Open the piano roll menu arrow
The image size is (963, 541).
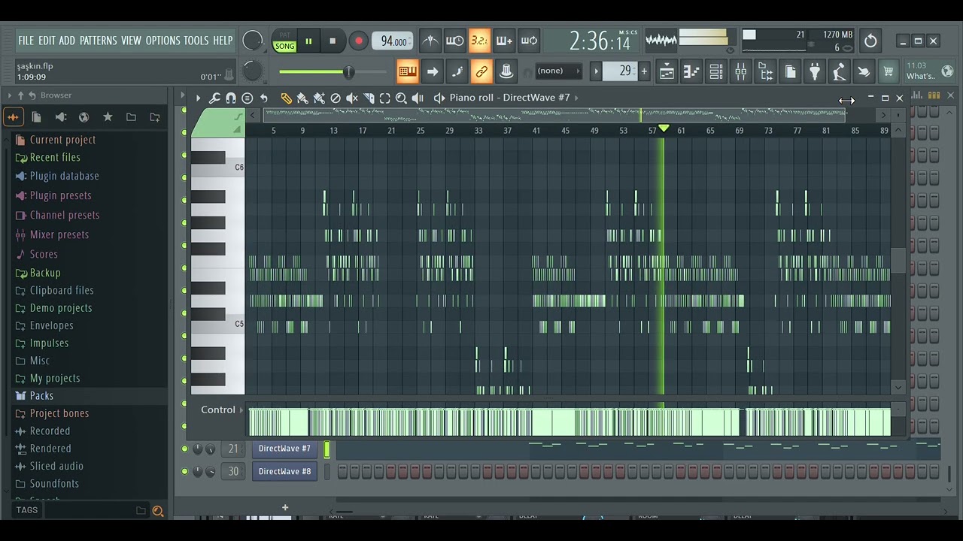click(198, 98)
